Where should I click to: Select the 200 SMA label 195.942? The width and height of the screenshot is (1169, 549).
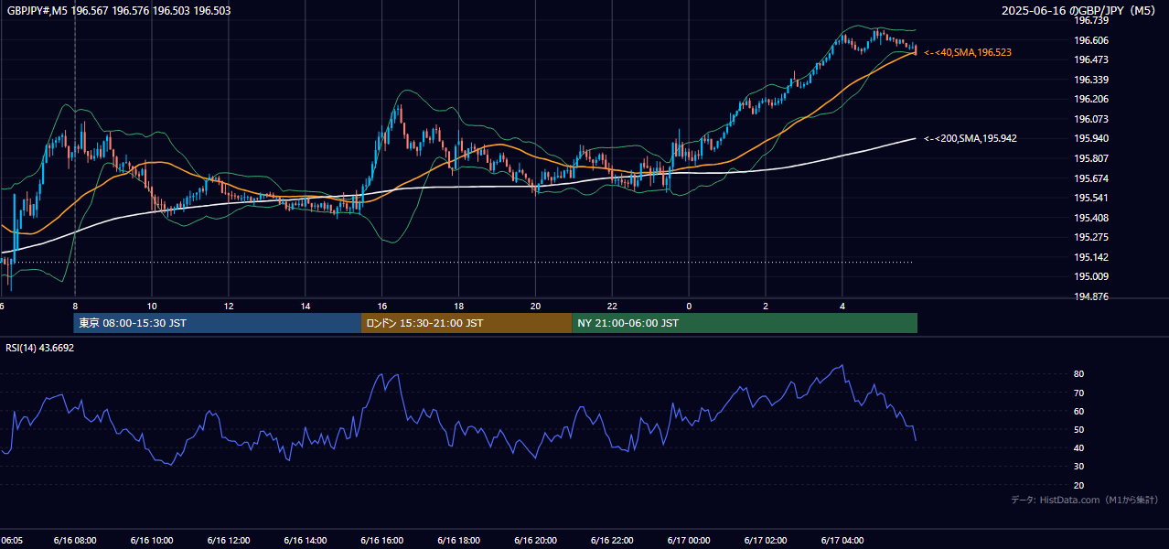(x=971, y=138)
